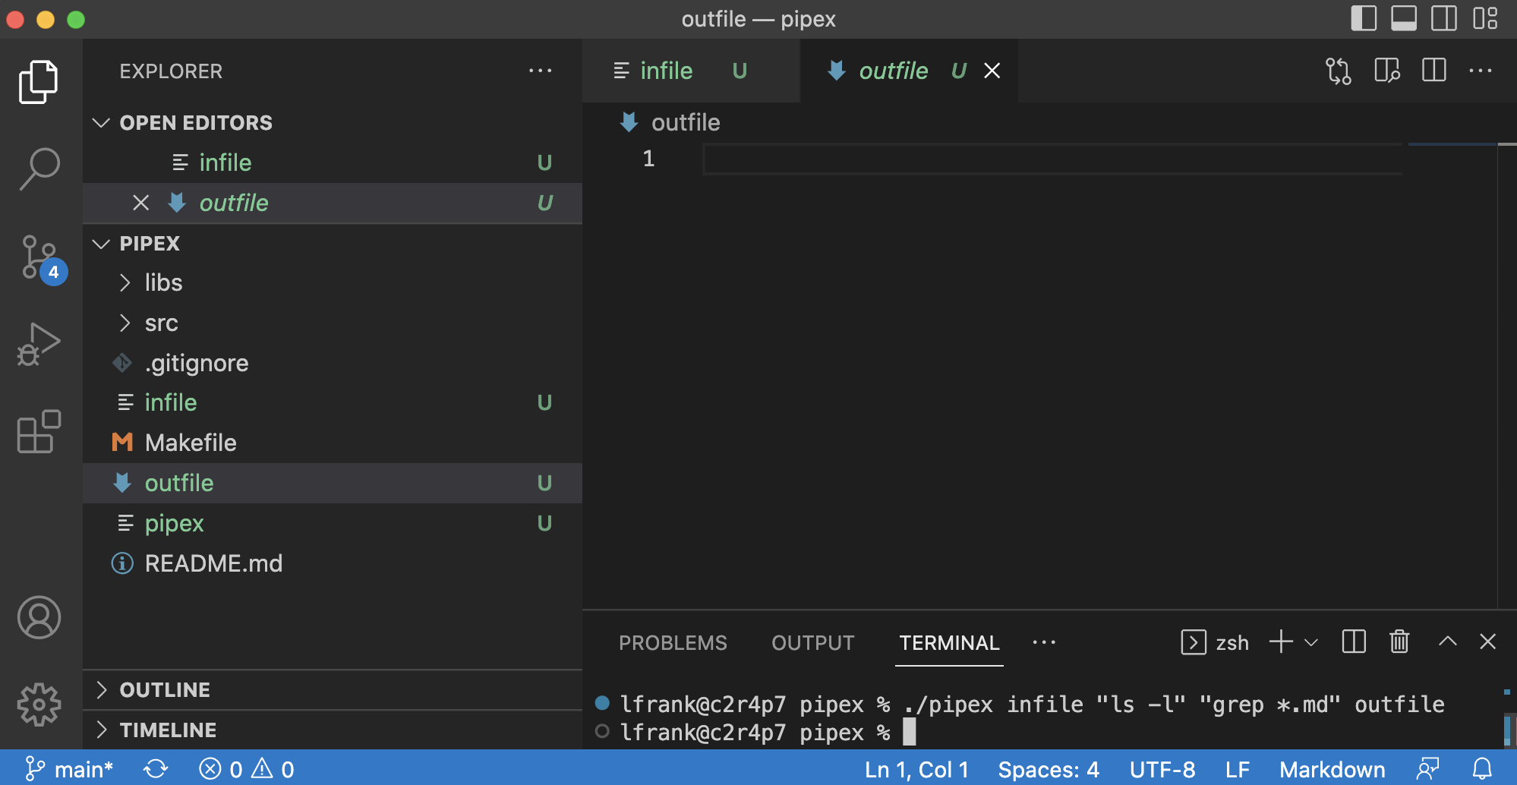
Task: Open the Extensions view
Action: 39,431
